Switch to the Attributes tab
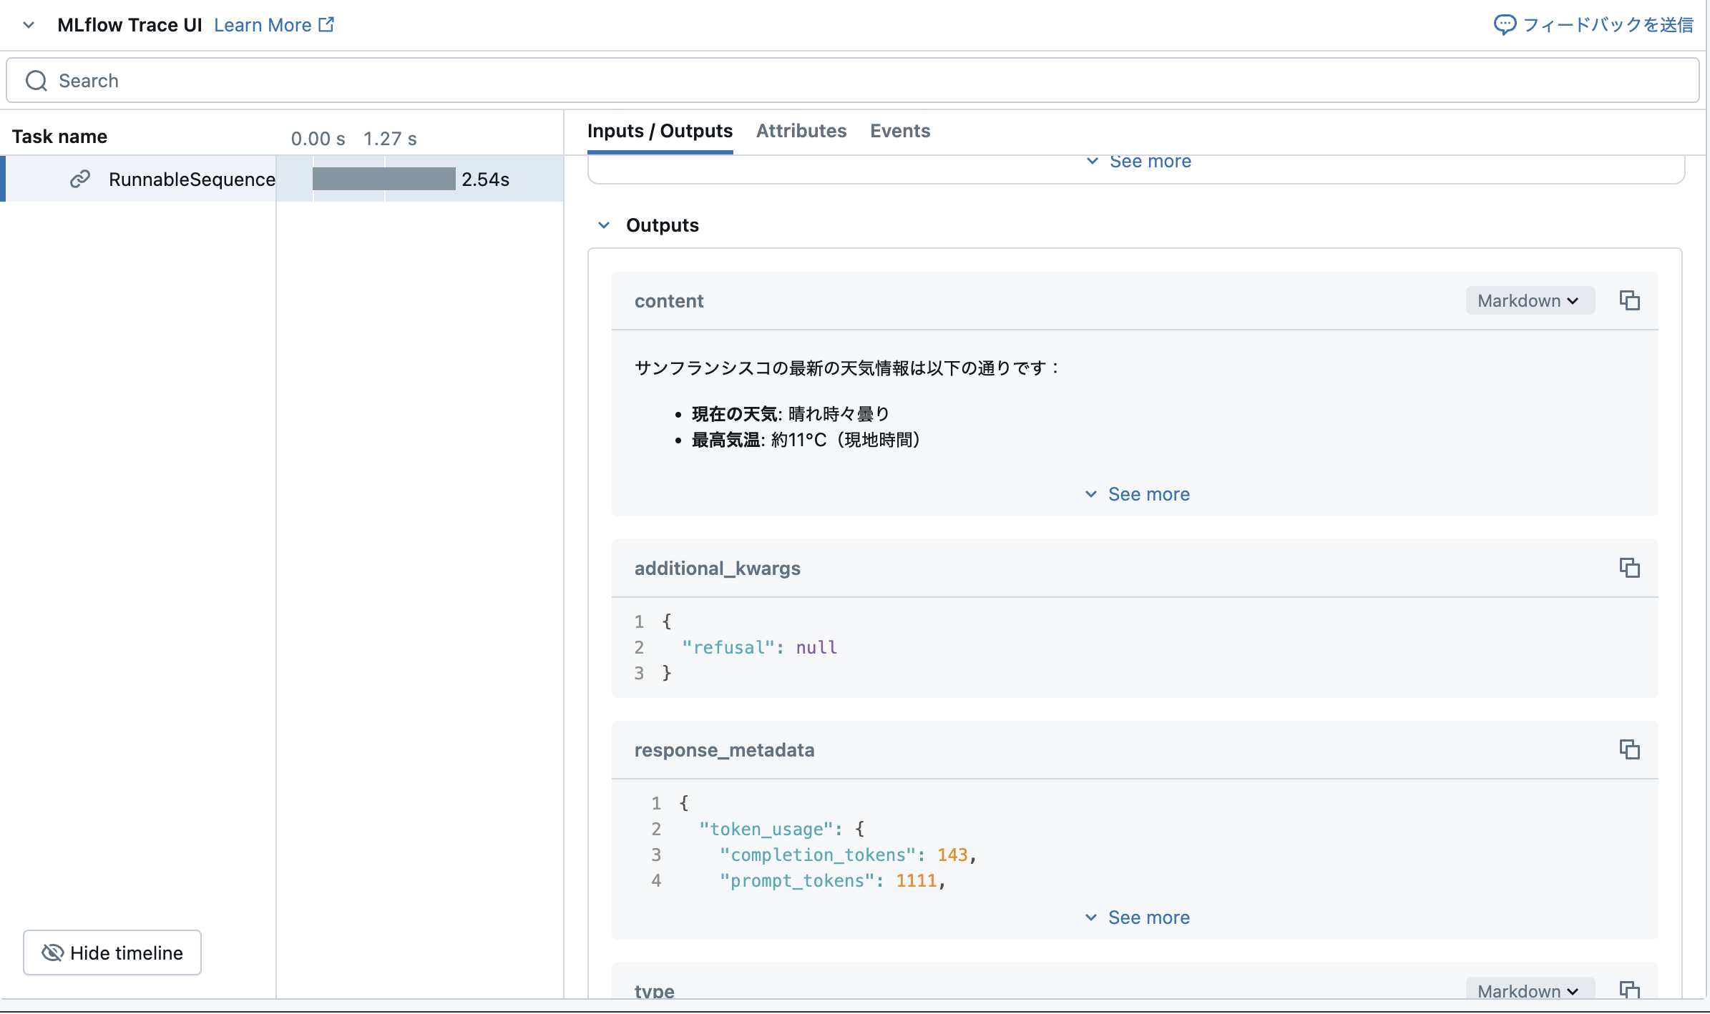 (801, 131)
